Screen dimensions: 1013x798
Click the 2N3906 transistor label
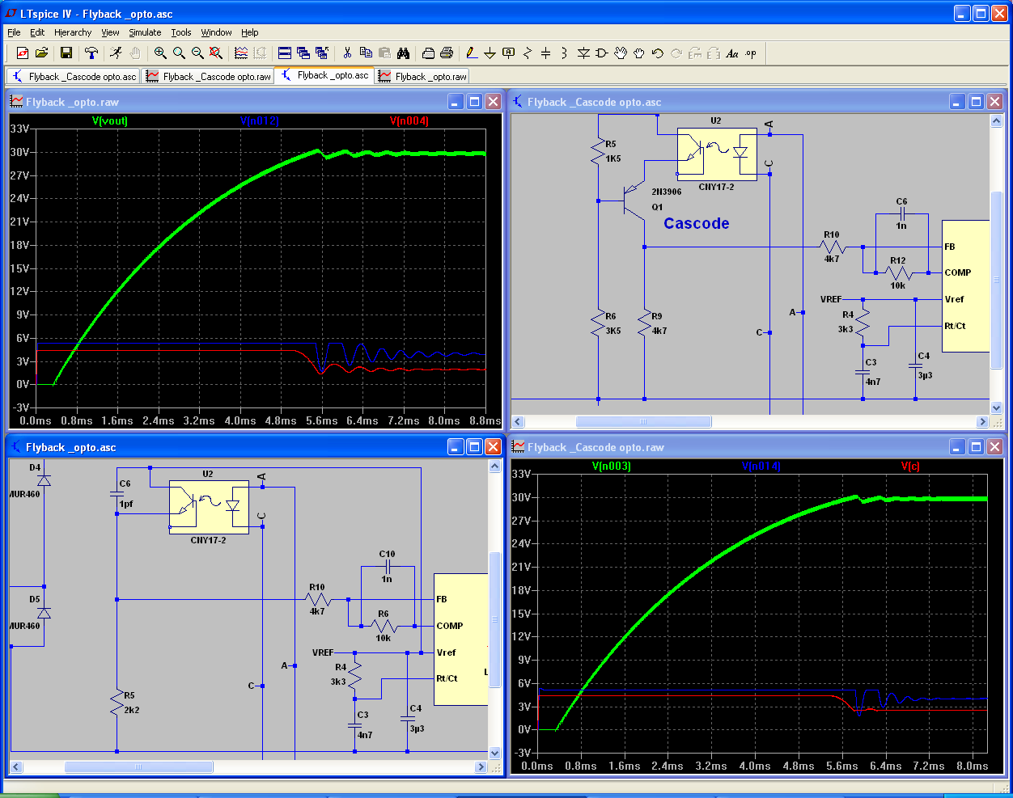[x=667, y=192]
